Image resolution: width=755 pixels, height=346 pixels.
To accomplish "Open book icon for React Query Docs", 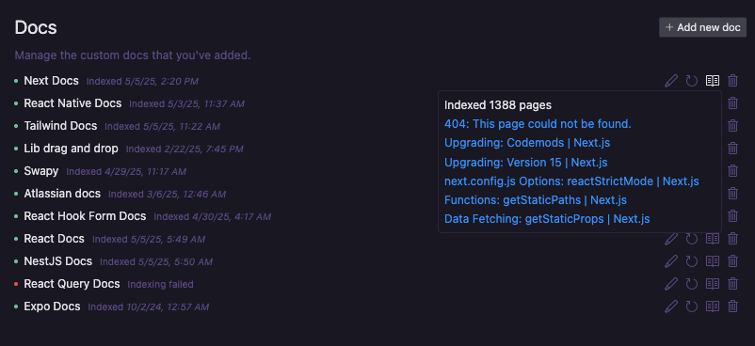I will (712, 284).
